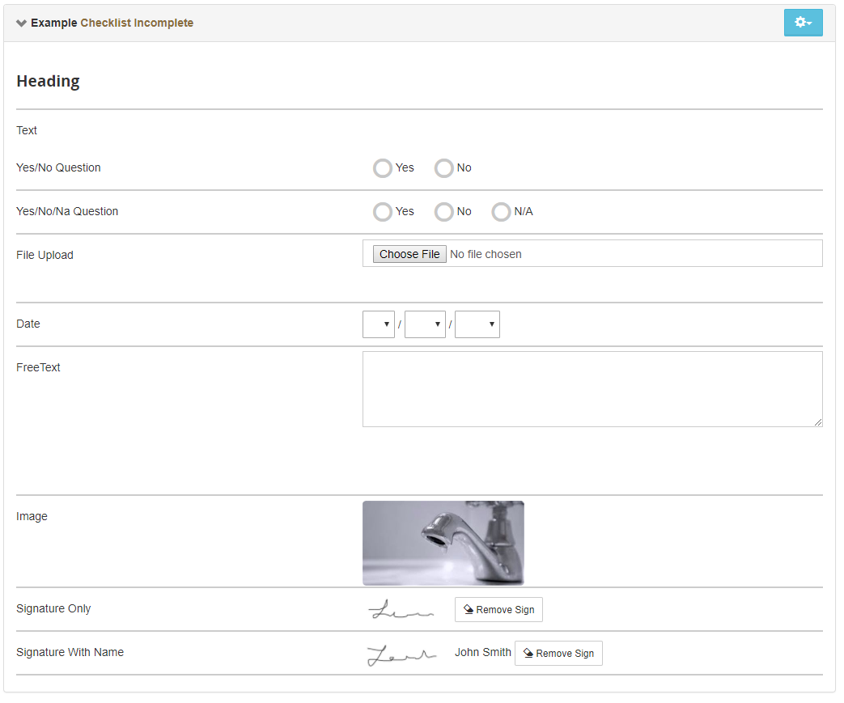Collapse the Example checklist chevron
This screenshot has height=703, width=844.
[22, 23]
